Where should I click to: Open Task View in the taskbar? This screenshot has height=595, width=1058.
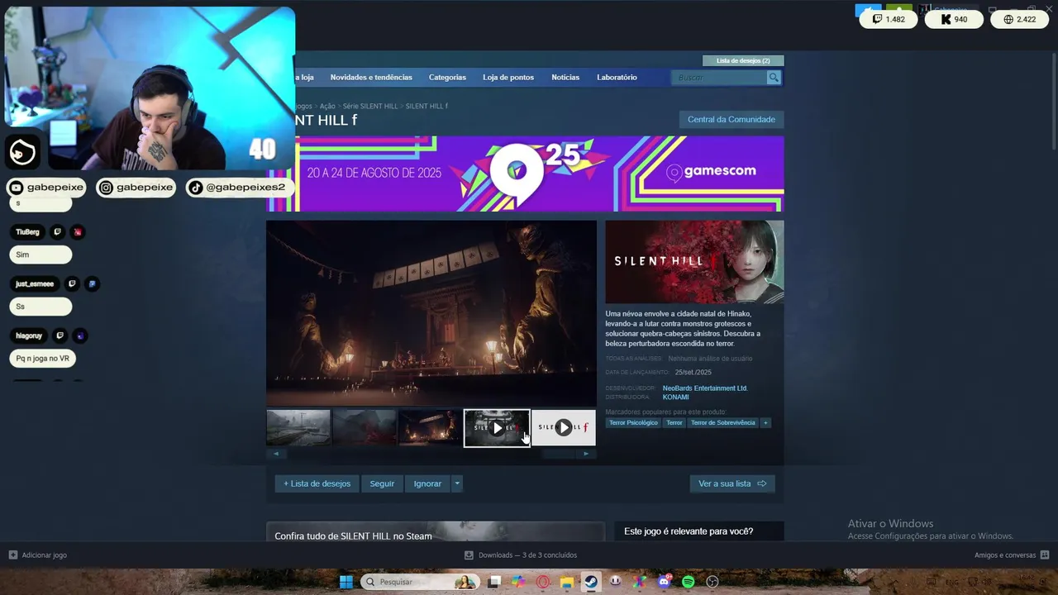click(x=494, y=582)
